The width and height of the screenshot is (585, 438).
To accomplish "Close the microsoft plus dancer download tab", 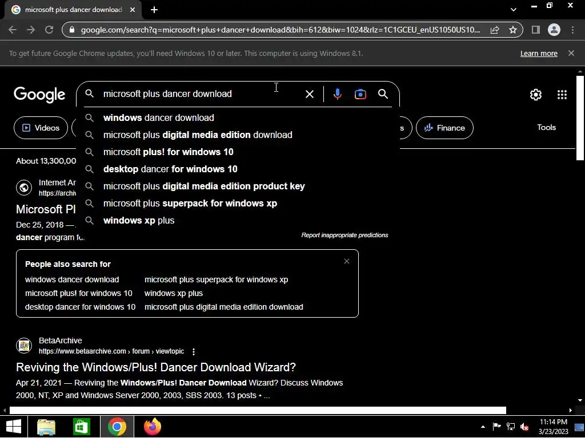I will pos(133,10).
